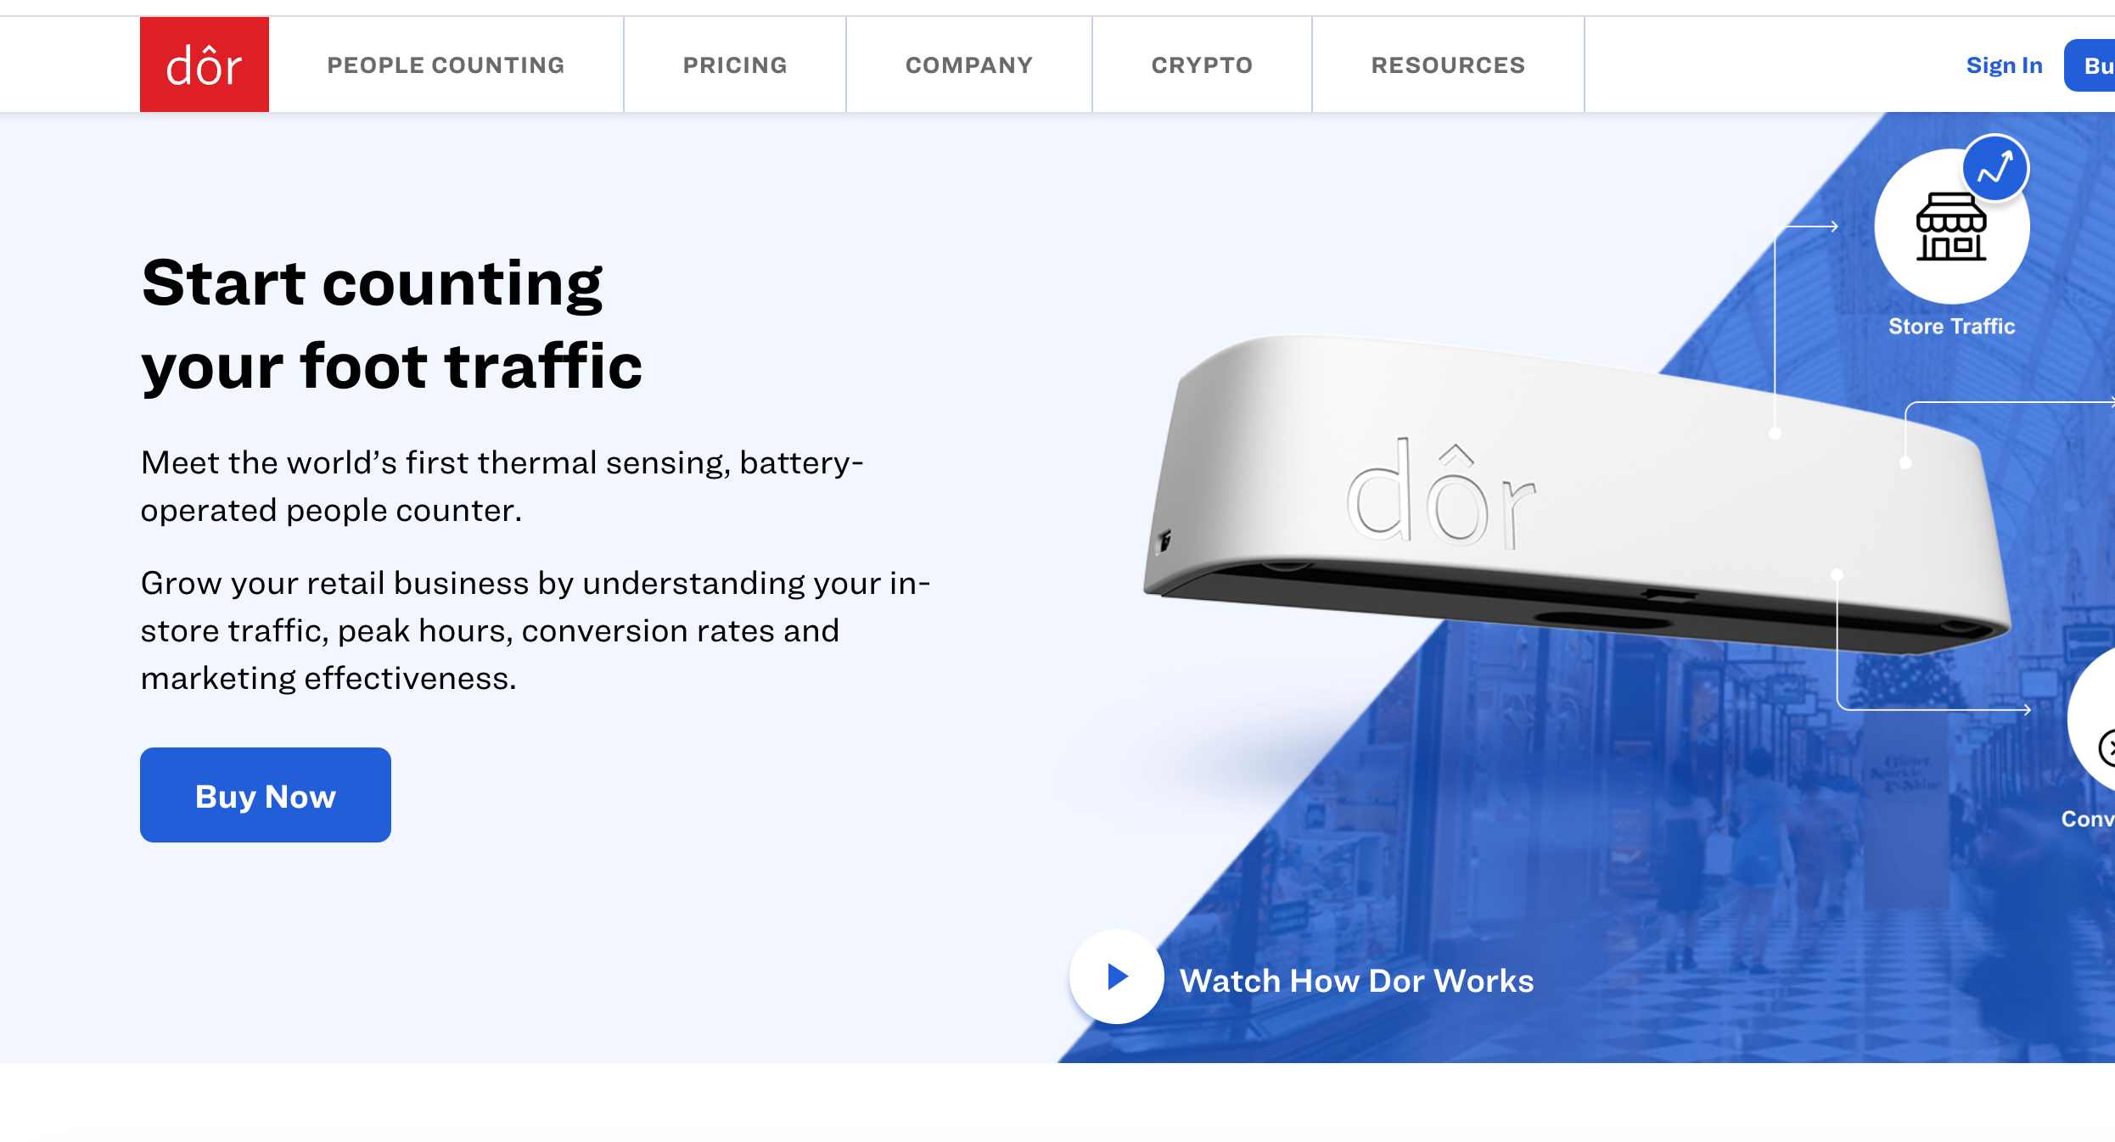Expand the Resources navigation dropdown

(x=1449, y=64)
